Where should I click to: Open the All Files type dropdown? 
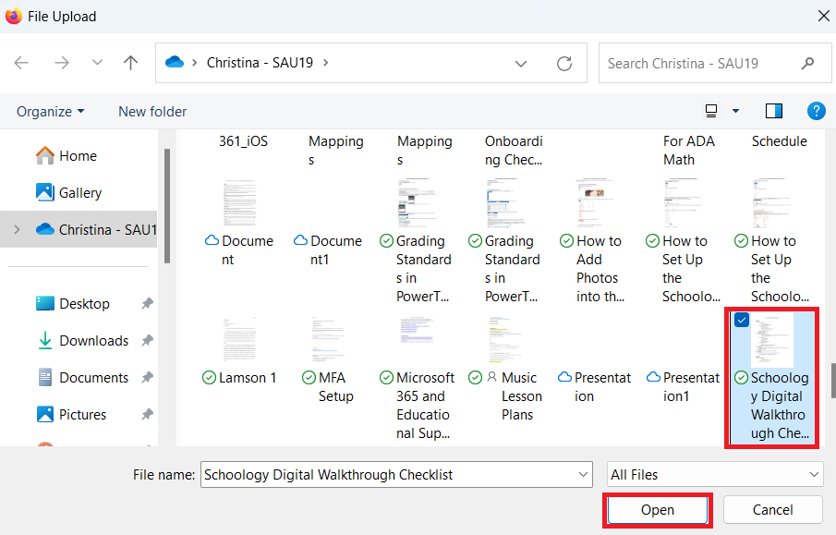coord(714,475)
